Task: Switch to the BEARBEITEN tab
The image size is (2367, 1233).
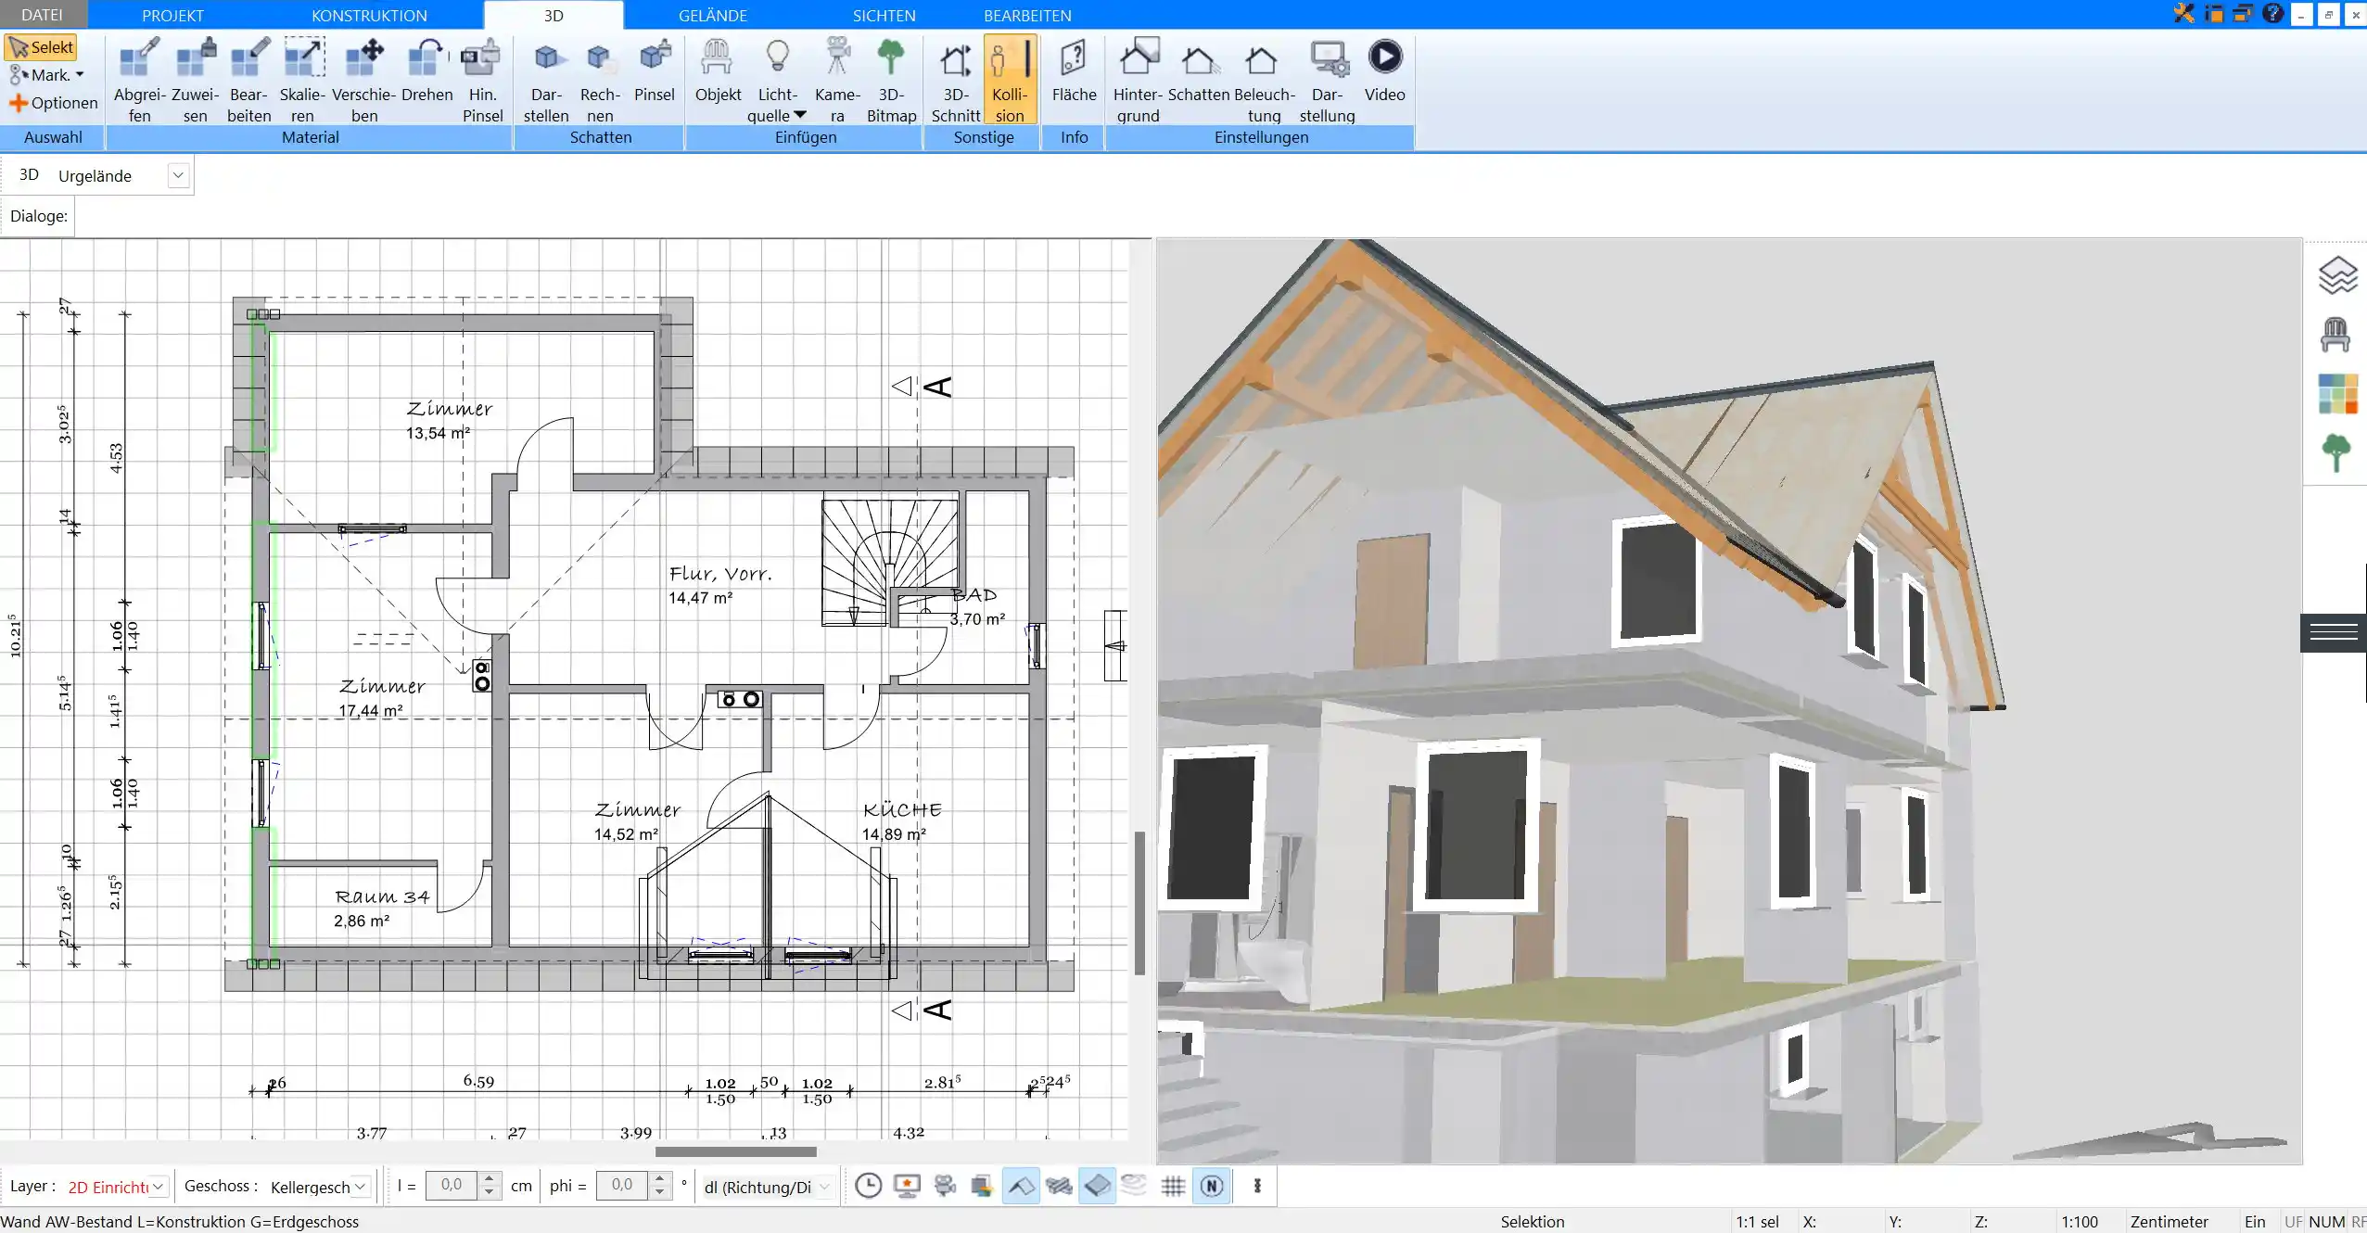Action: click(x=1027, y=15)
